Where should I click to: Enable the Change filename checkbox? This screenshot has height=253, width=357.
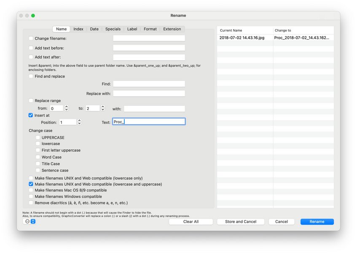31,38
